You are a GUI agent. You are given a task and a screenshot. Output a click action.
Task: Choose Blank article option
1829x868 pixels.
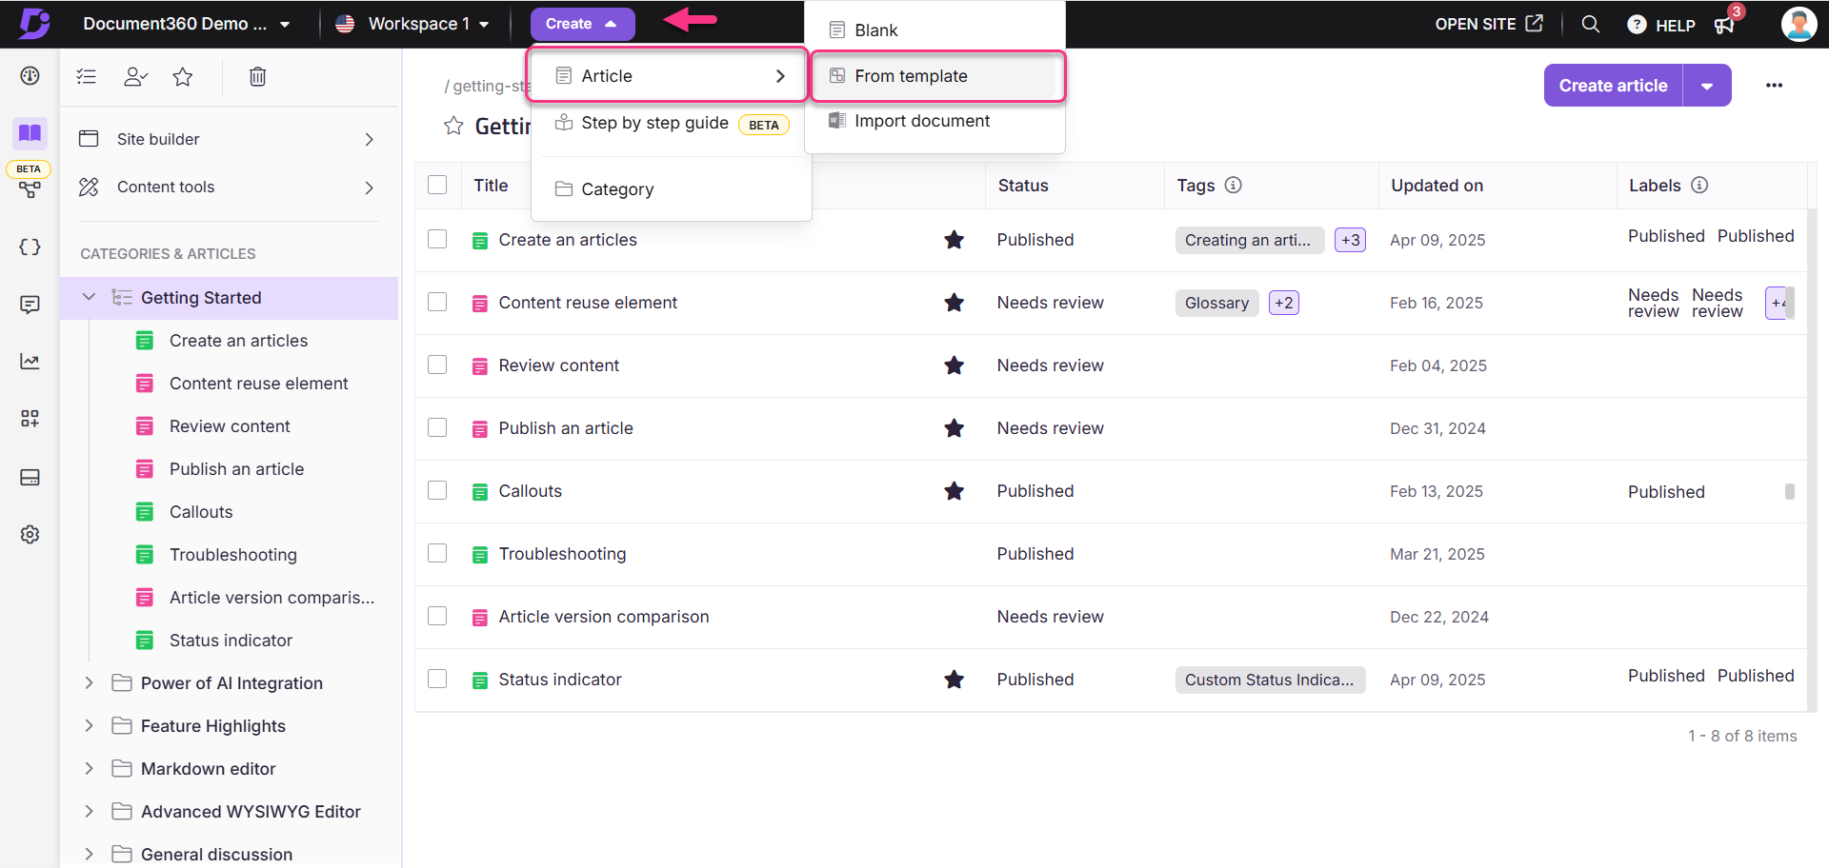coord(935,30)
